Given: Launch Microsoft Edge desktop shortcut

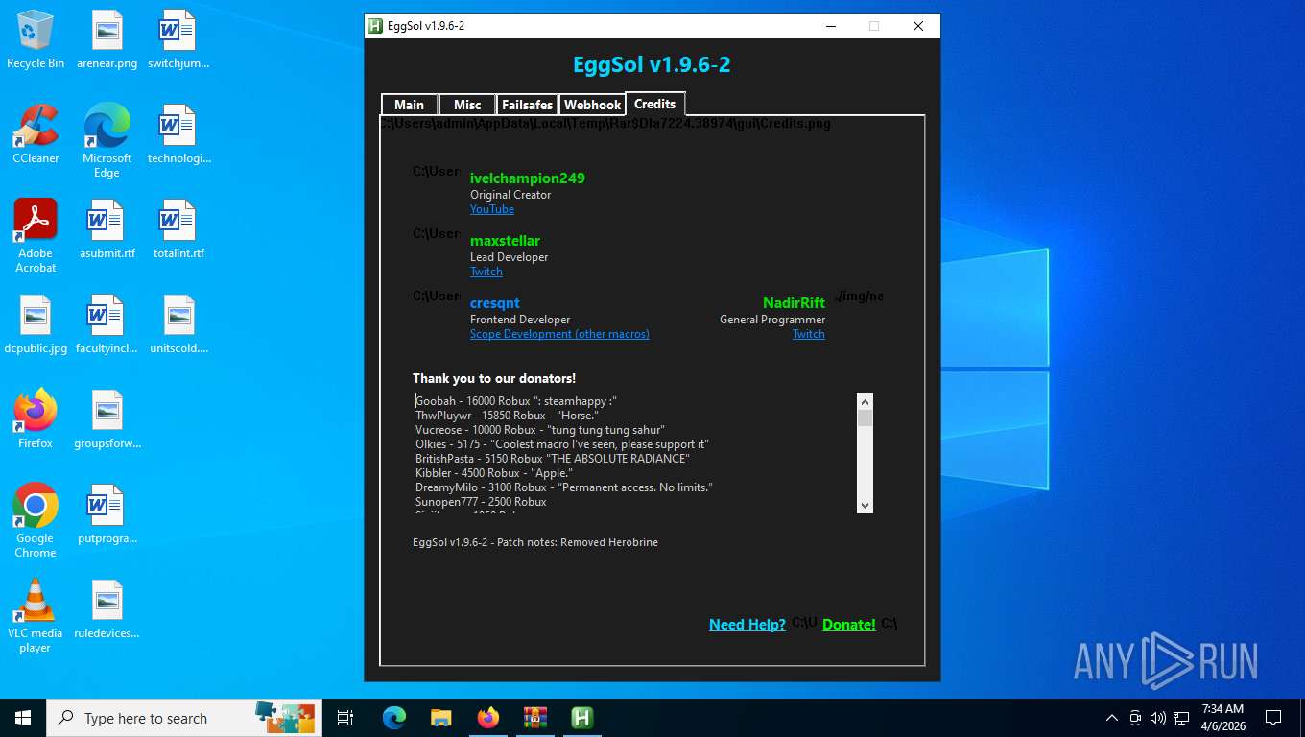Looking at the screenshot, I should (x=107, y=141).
